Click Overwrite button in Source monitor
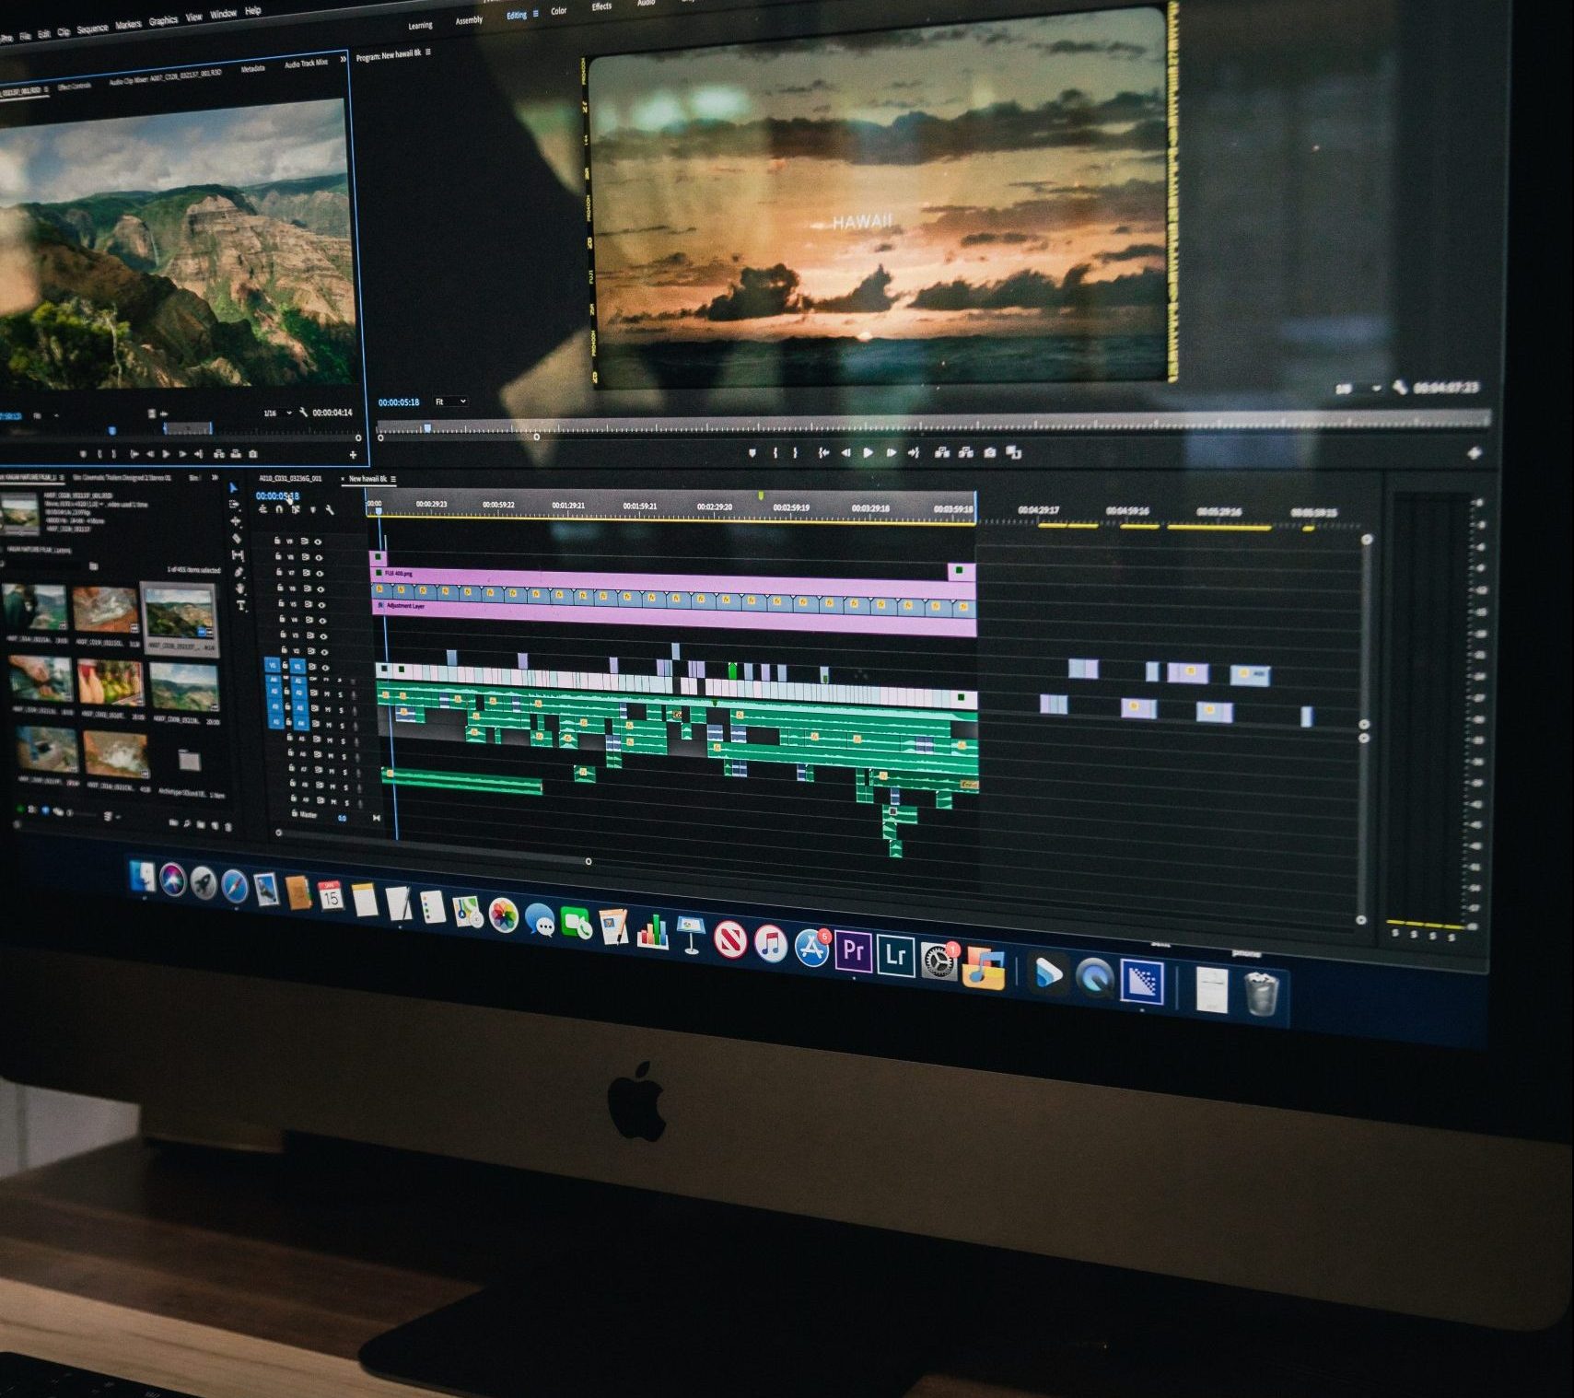Screen dimensions: 1574x1398 pos(236,454)
